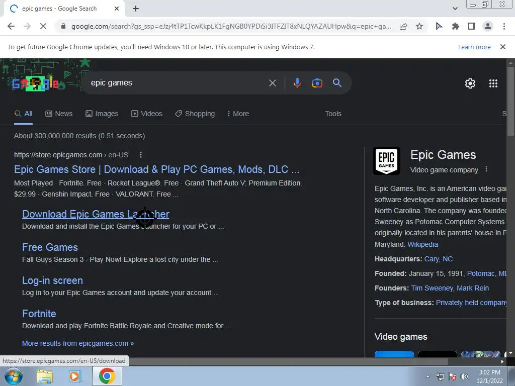Open the Privately held company link

click(471, 303)
